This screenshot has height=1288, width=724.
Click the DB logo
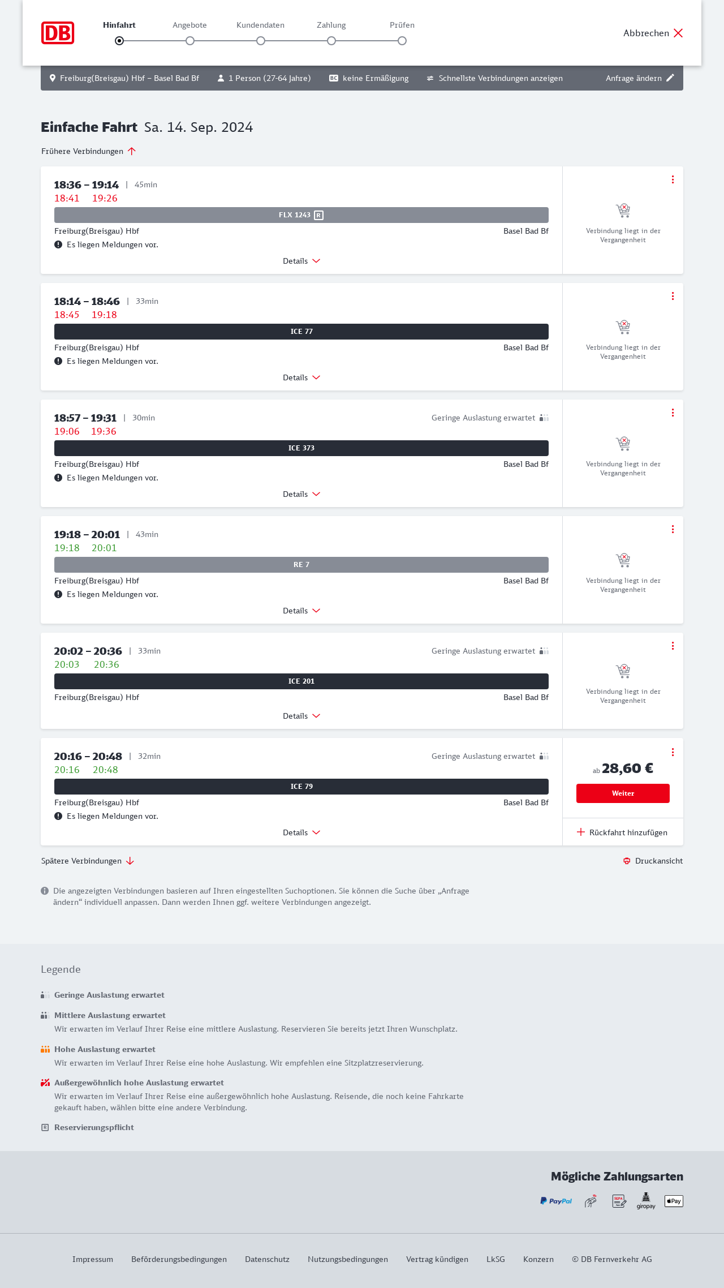58,33
